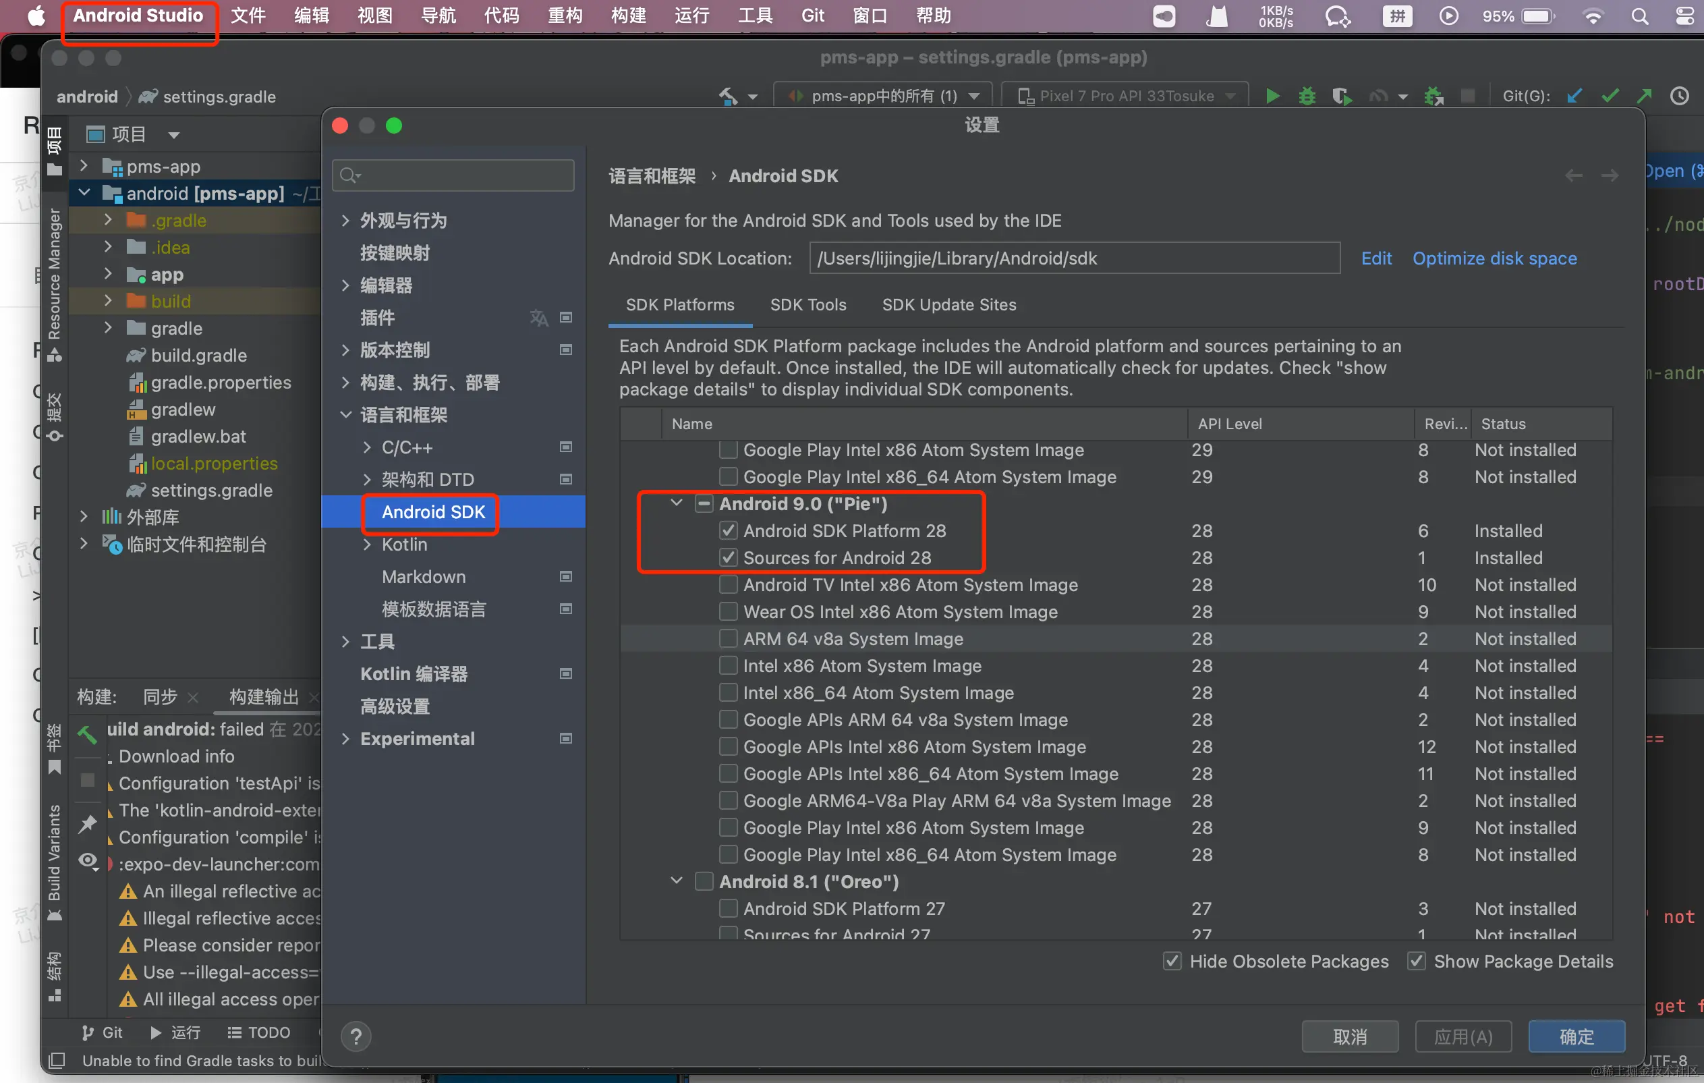Toggle Show Package Details checkbox

1416,961
